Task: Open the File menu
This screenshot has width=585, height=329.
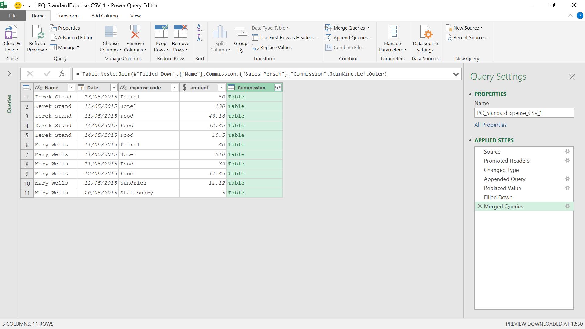Action: click(x=13, y=16)
